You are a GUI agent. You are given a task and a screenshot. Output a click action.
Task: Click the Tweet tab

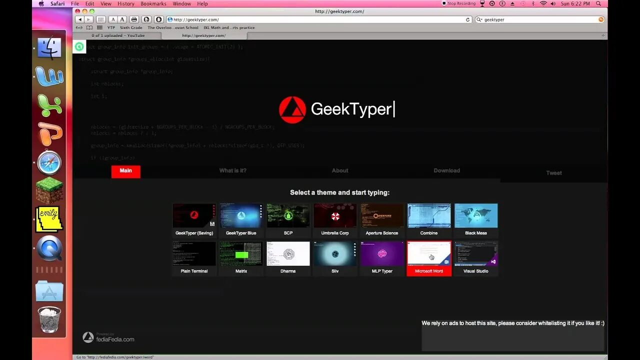point(554,173)
